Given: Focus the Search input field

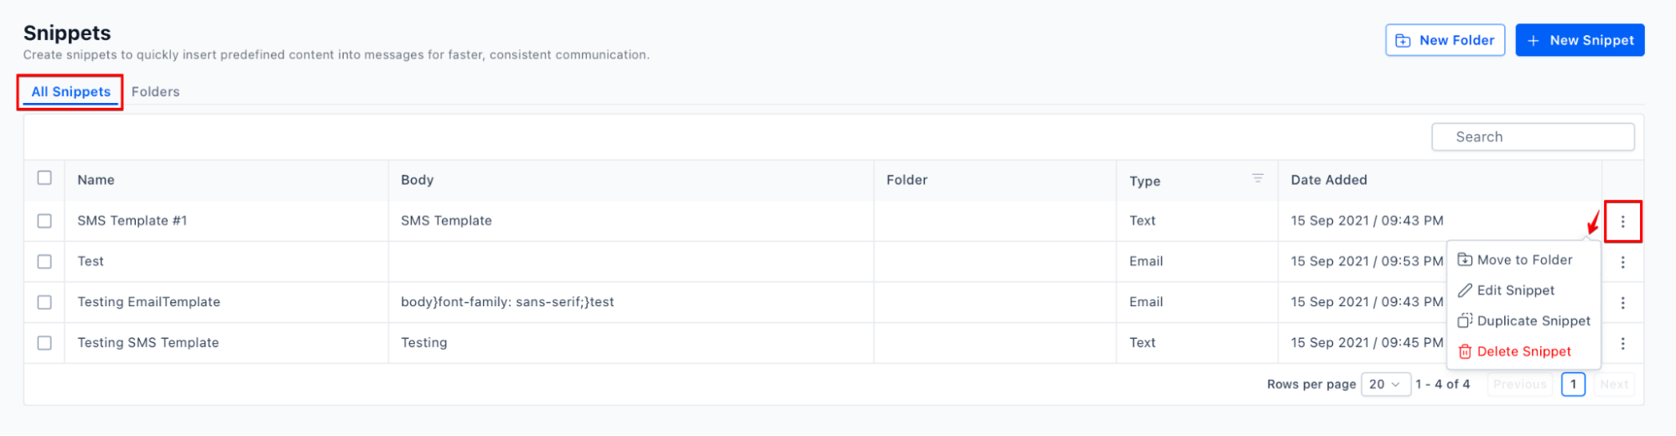Looking at the screenshot, I should (1533, 137).
